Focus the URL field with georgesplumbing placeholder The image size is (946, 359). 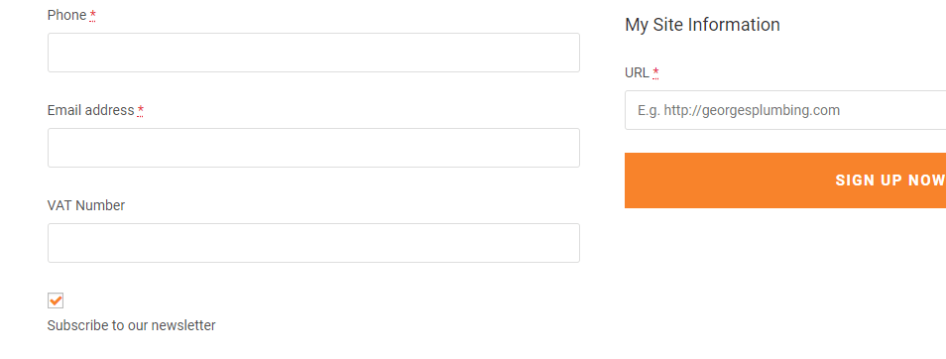coord(785,110)
